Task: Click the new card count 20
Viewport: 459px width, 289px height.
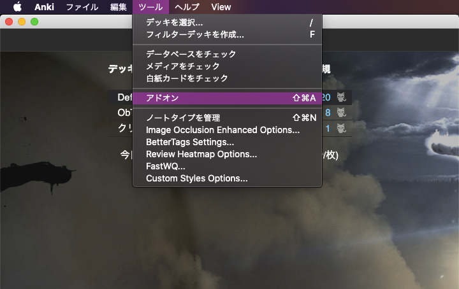Action: click(x=326, y=97)
